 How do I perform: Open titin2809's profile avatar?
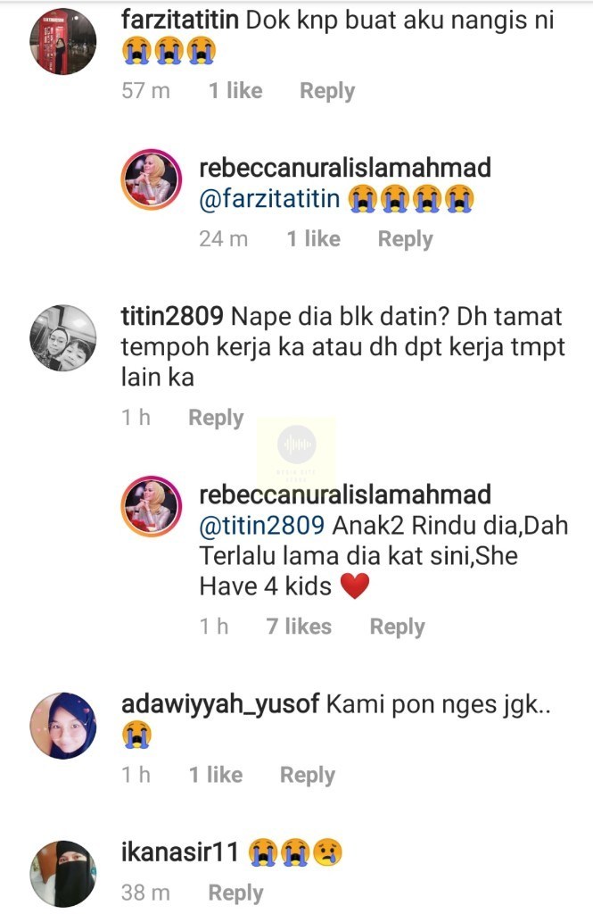(63, 338)
